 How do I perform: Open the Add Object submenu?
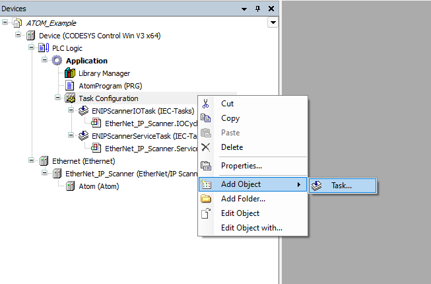(x=252, y=184)
